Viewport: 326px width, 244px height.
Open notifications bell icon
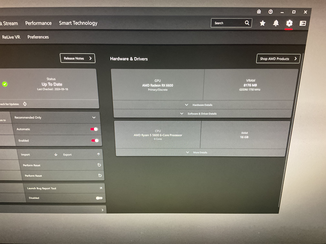click(x=276, y=23)
